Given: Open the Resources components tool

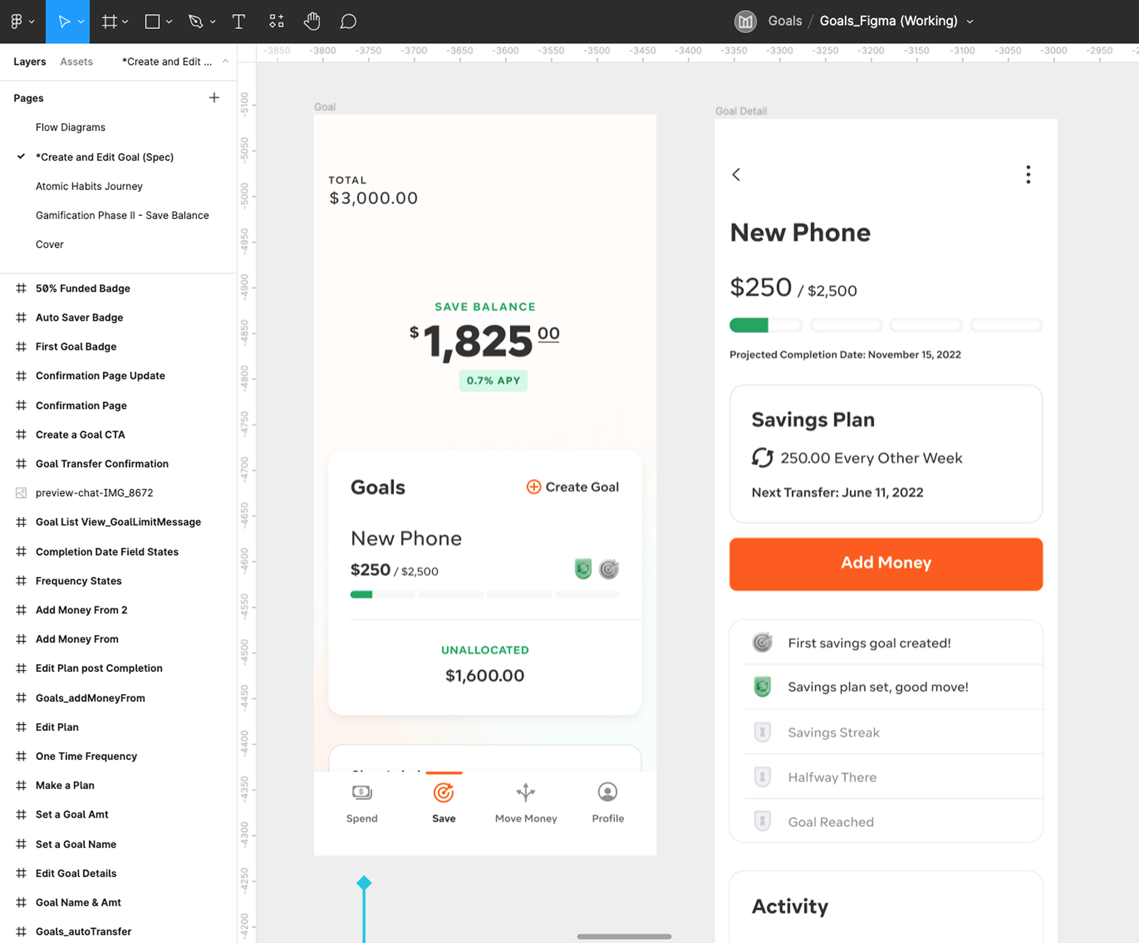Looking at the screenshot, I should (276, 22).
